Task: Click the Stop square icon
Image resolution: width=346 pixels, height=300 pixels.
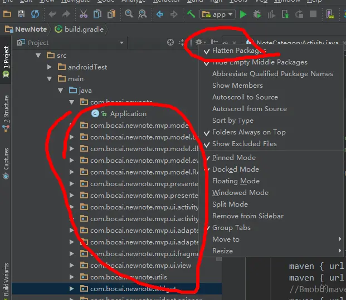Action: 313,14
